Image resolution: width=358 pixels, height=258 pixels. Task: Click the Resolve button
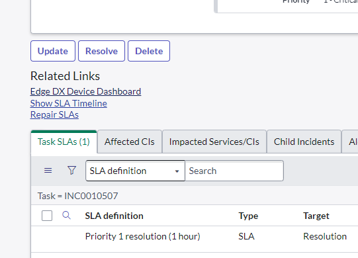[x=102, y=51]
